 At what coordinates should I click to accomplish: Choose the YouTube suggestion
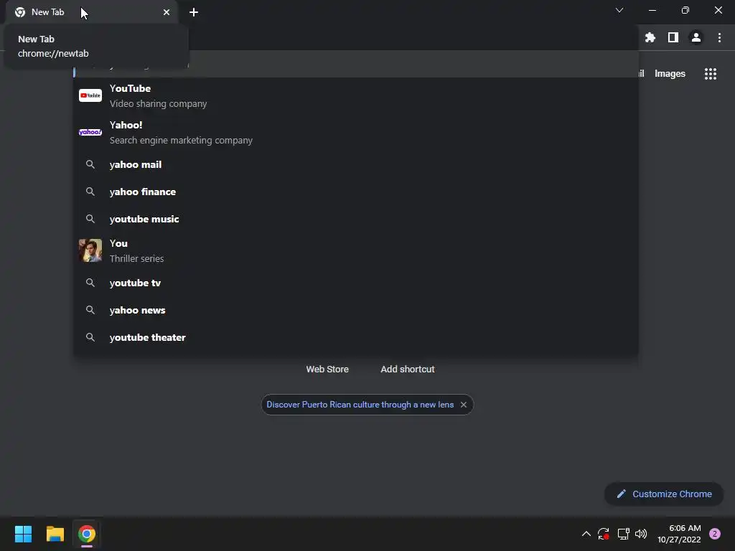[355, 95]
